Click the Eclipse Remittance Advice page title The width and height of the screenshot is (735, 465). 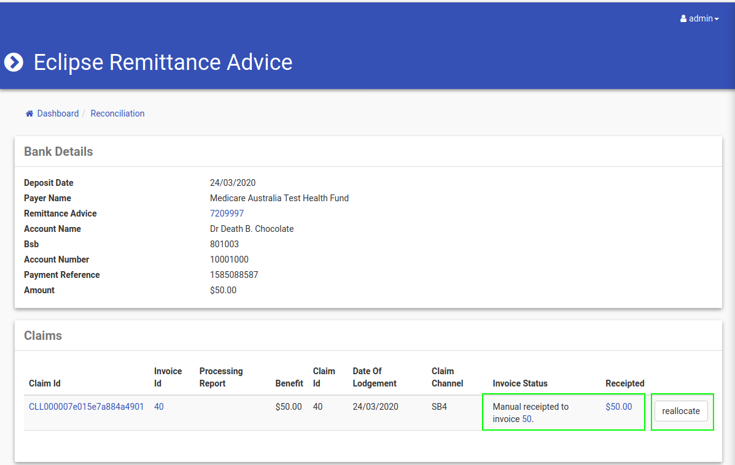pyautogui.click(x=163, y=62)
